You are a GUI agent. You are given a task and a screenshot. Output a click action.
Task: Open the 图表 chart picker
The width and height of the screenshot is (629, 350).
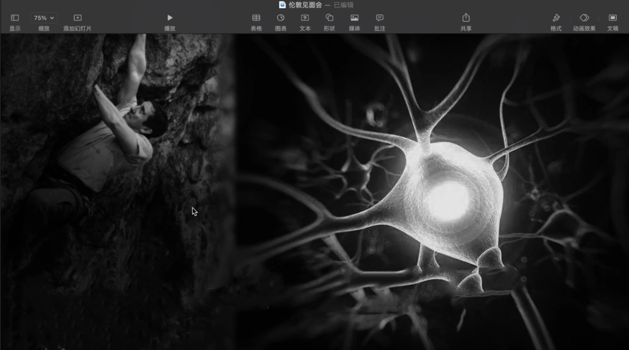point(280,18)
